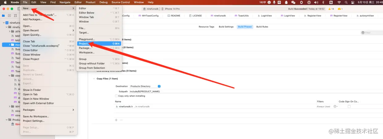Collapse the Products group
This screenshot has height=139, width=383.
coord(6,120)
